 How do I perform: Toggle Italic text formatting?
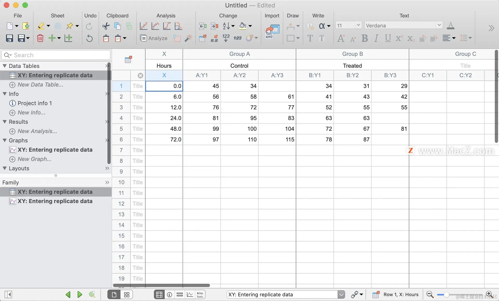(x=376, y=38)
